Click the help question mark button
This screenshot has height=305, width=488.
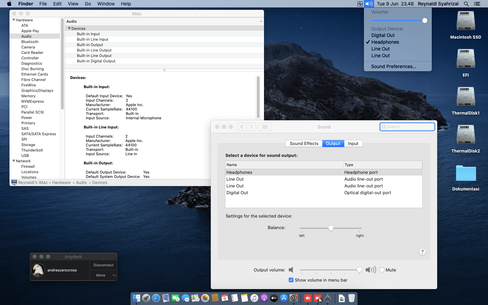click(x=422, y=251)
